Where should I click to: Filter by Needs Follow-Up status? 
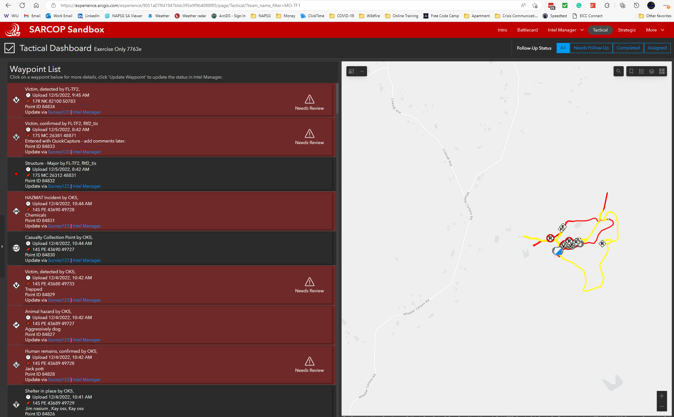coord(591,48)
